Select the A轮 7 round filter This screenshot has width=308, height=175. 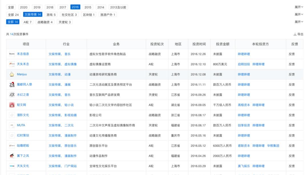28,22
